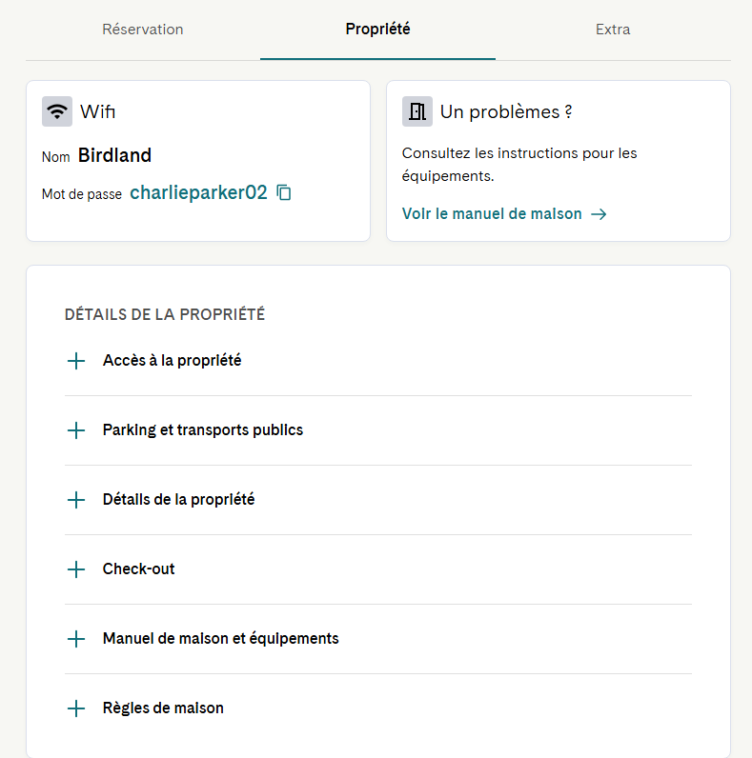The height and width of the screenshot is (758, 752).
Task: Click the plus icon for Parking et transports publics
Action: pos(76,430)
